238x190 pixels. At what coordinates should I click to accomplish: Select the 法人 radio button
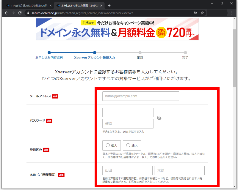coord(128,145)
